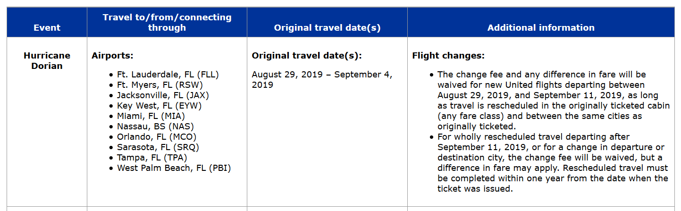Select Tampa, FL (TPA) airport

[152, 158]
